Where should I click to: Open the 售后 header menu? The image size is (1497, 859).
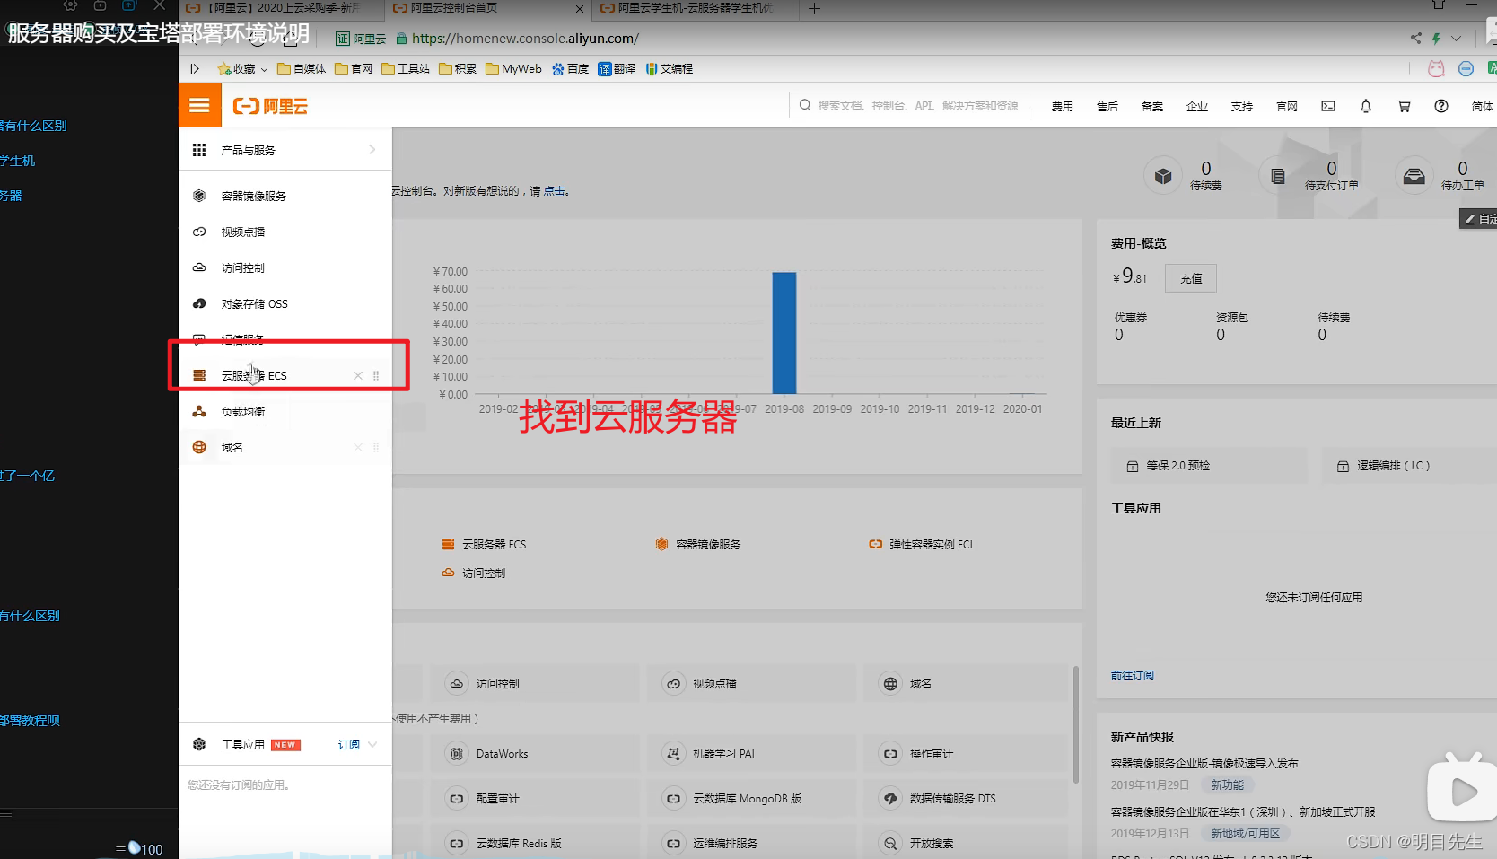[1107, 106]
